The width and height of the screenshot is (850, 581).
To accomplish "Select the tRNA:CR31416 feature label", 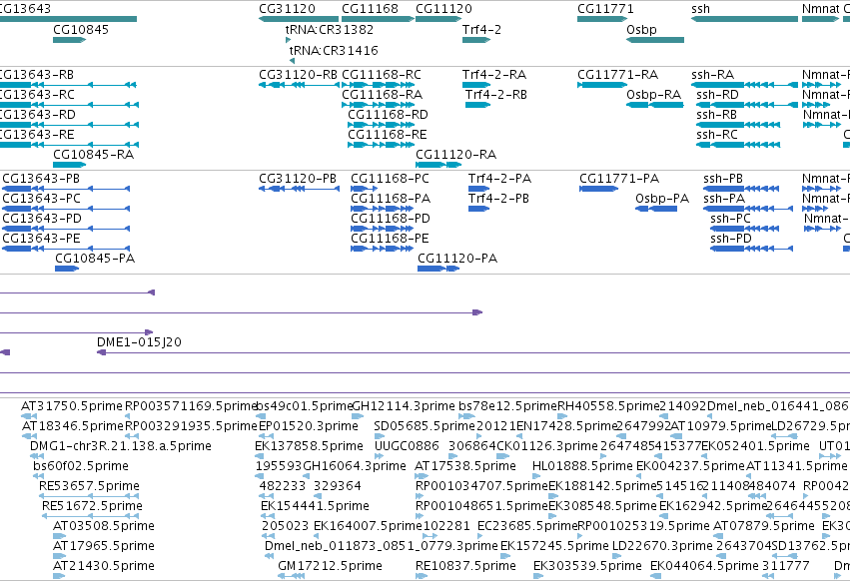I will (x=334, y=50).
